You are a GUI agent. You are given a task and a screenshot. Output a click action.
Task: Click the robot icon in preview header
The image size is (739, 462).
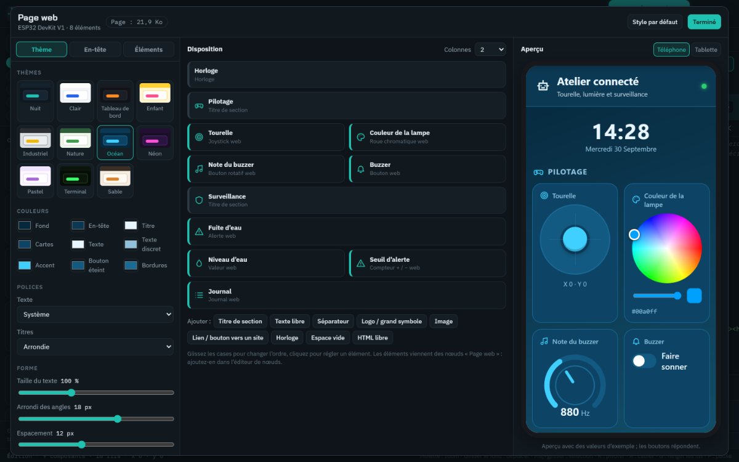(543, 86)
